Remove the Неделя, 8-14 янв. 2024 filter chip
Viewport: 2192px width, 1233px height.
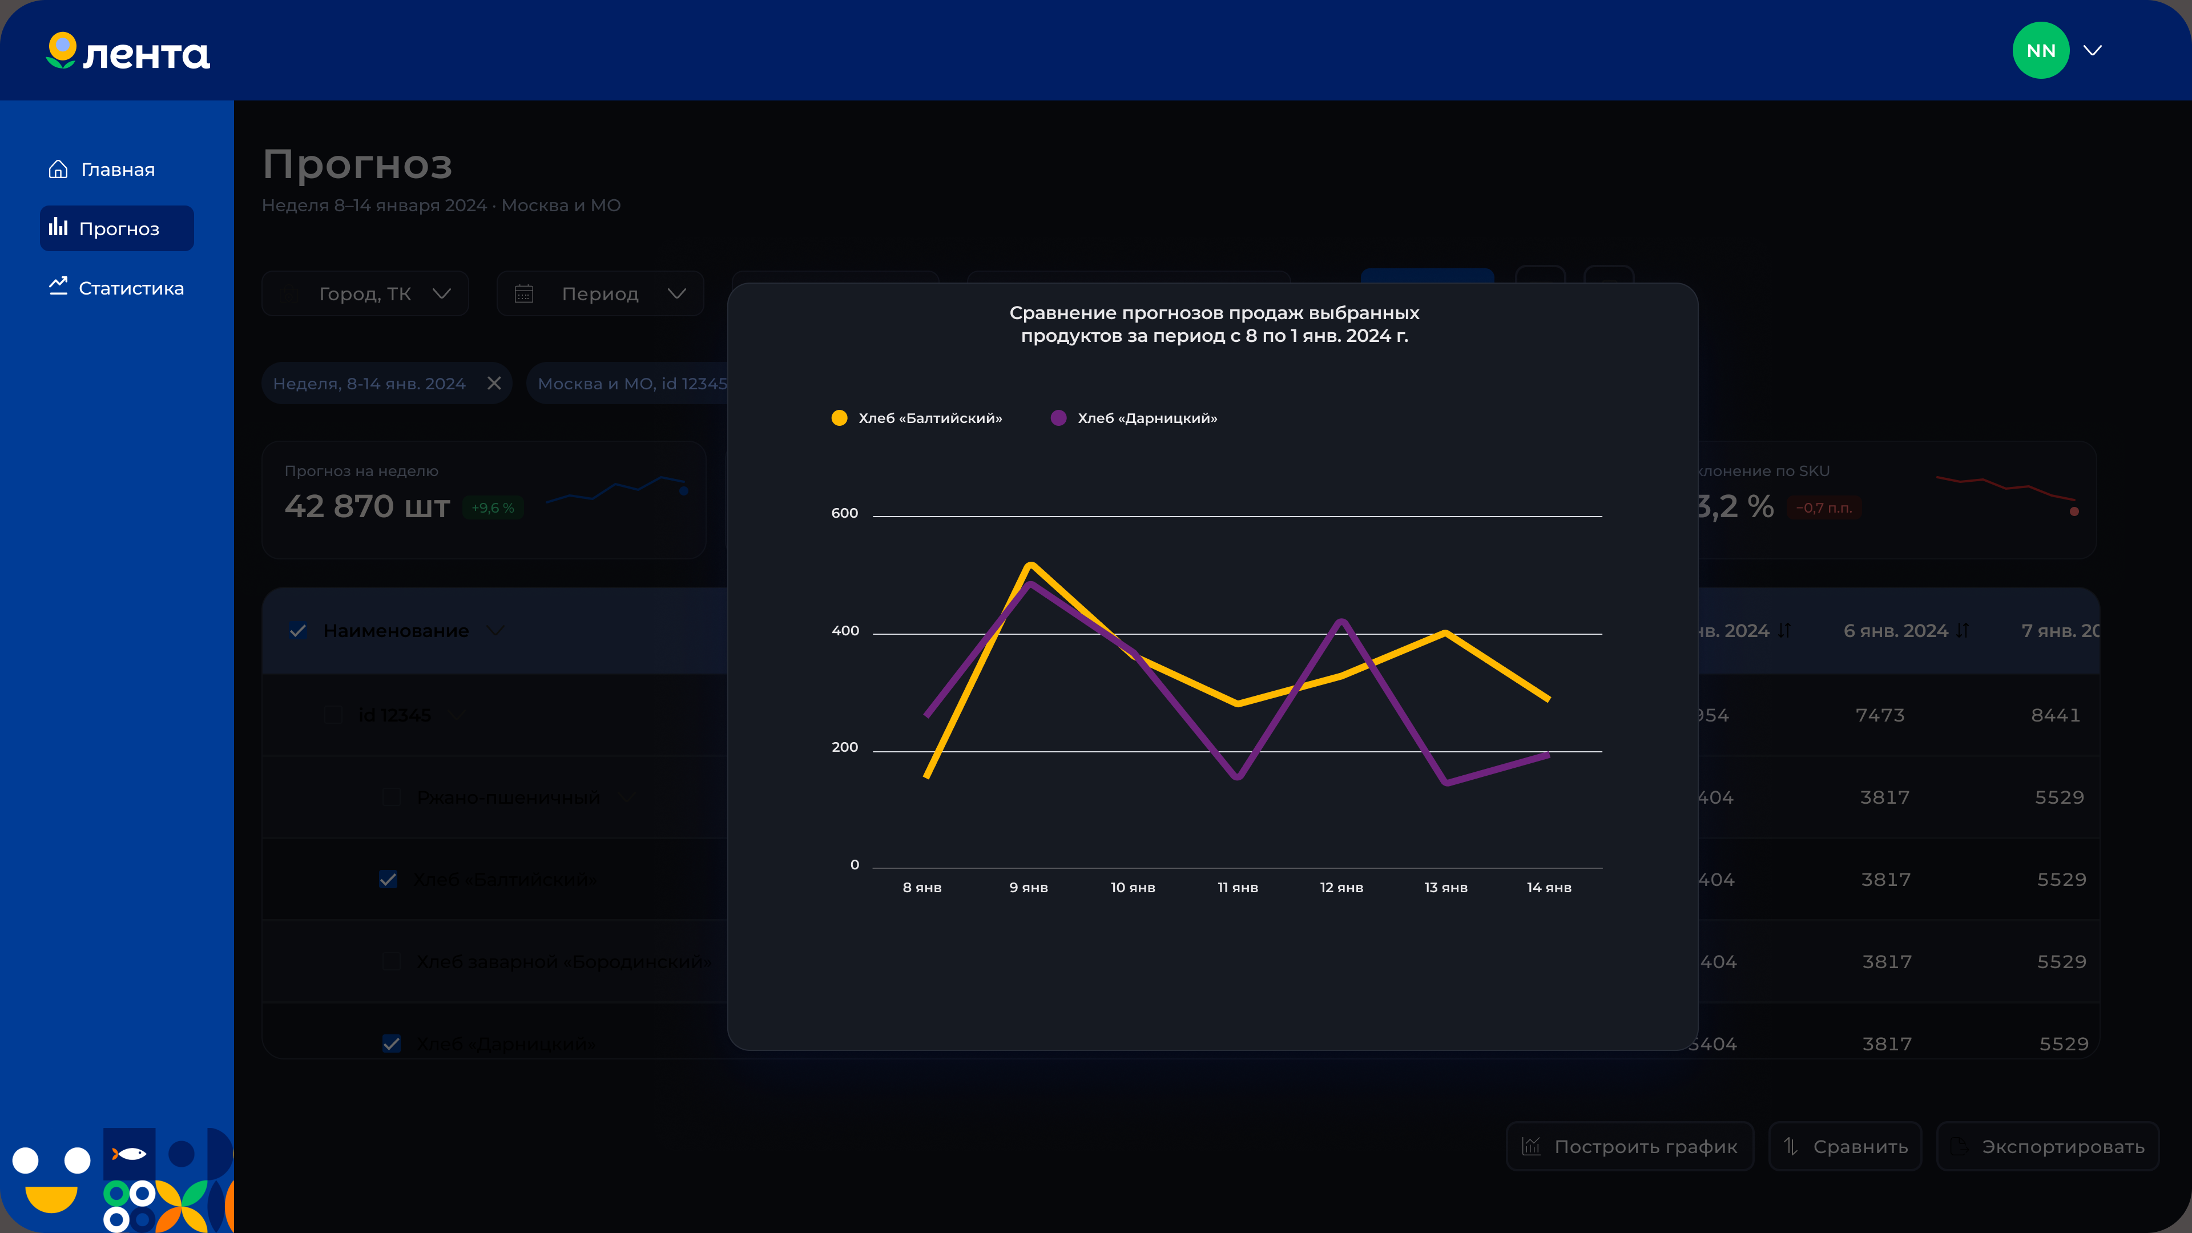pos(494,383)
